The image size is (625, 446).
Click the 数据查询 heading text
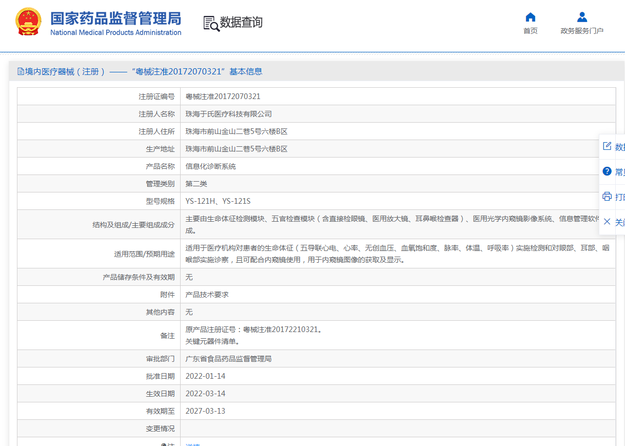(241, 23)
